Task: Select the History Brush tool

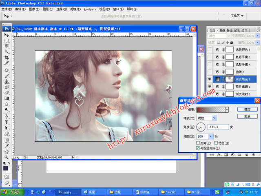Action: pyautogui.click(x=7, y=87)
